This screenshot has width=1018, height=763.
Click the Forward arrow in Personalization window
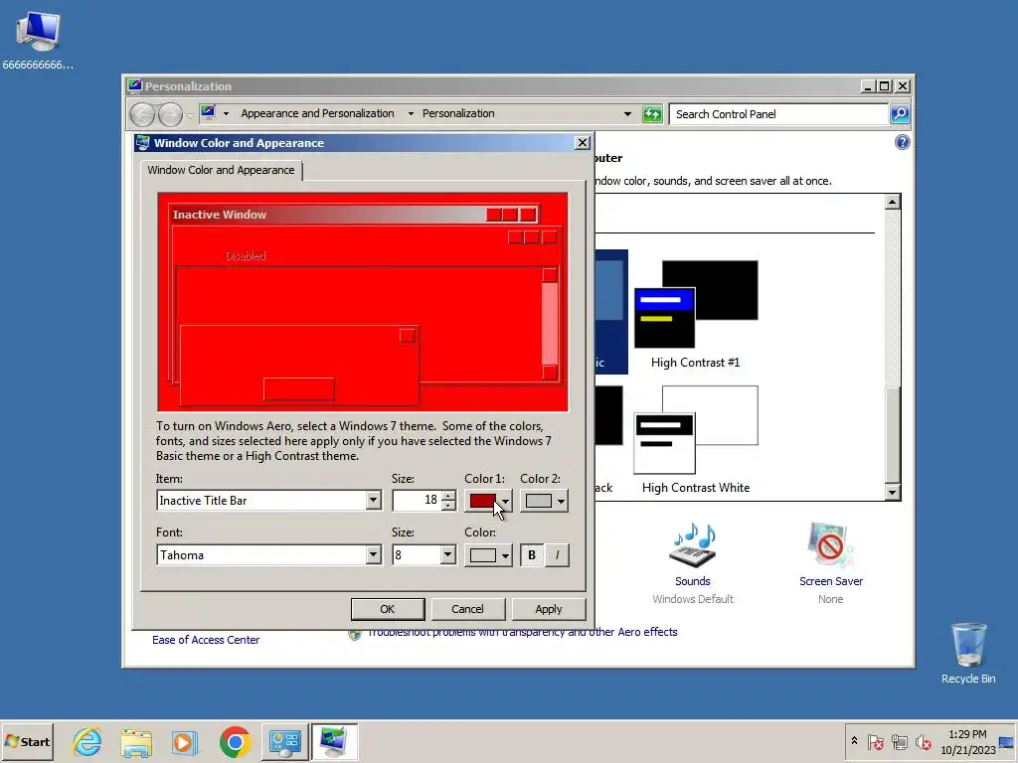coord(170,114)
